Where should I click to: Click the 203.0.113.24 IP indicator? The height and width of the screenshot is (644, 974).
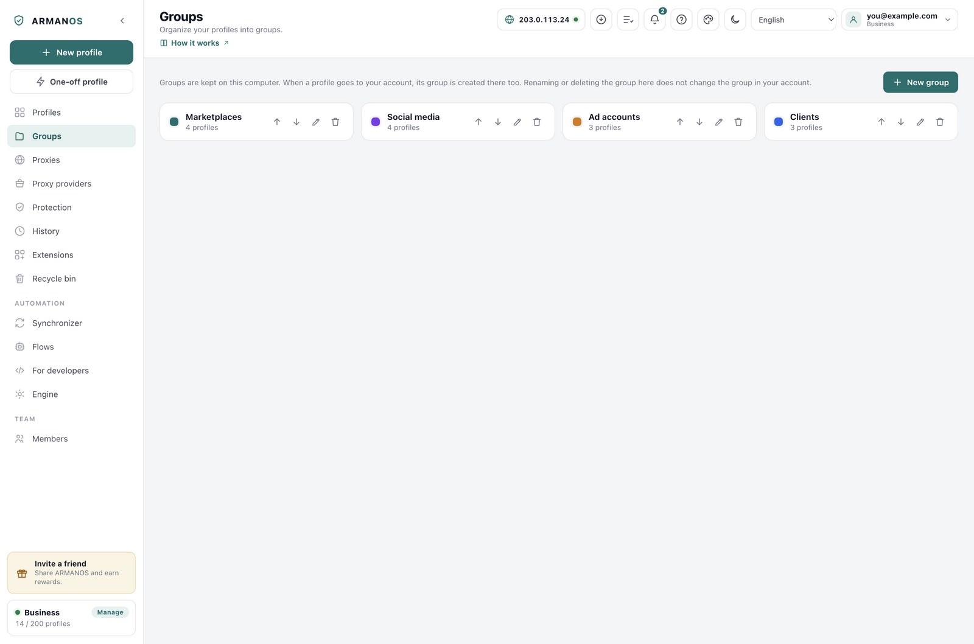click(x=541, y=19)
